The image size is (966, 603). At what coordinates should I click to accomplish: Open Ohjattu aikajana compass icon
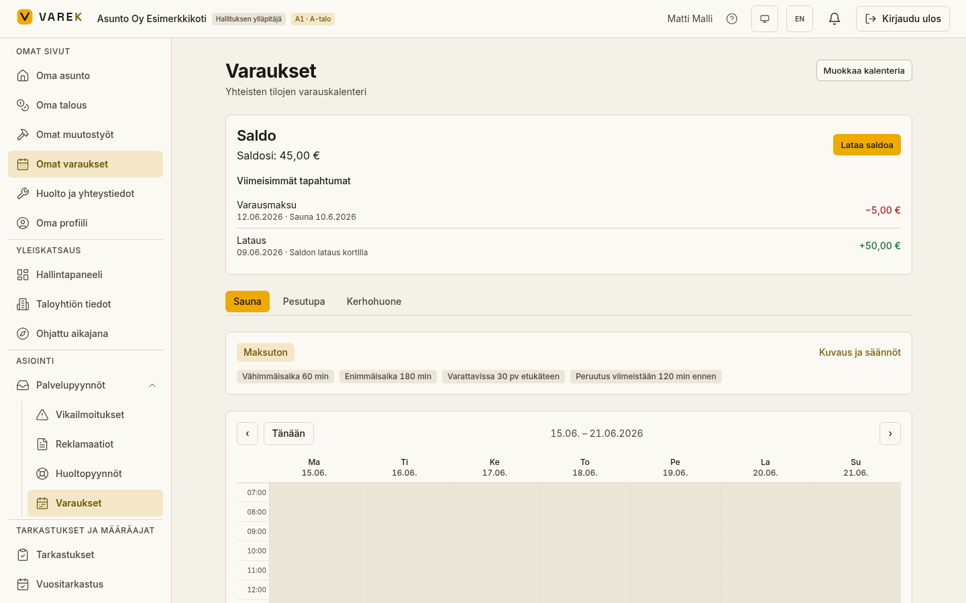click(x=23, y=334)
